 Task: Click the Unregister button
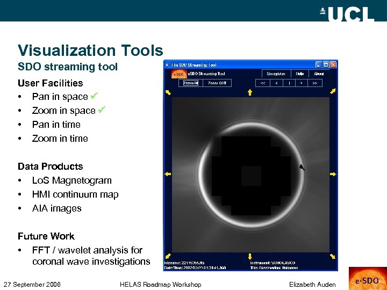pos(276,74)
